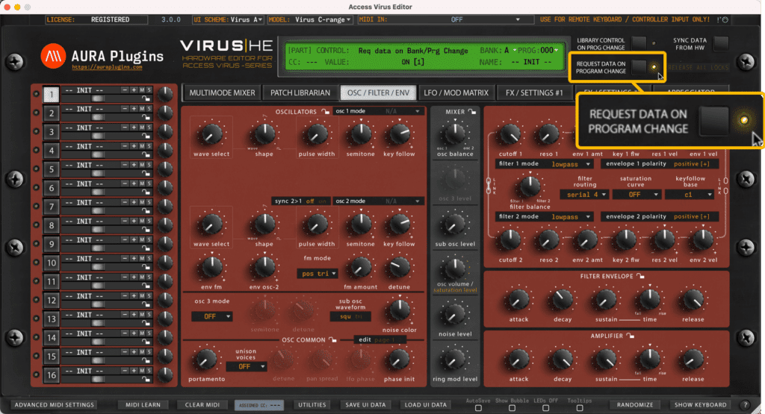Solo part 1 with its S button
The height and width of the screenshot is (414, 765).
(149, 90)
